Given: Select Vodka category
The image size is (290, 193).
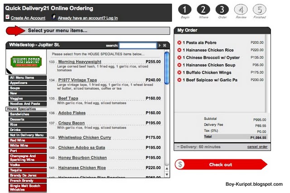Looking at the screenshot, I should coord(28,165).
